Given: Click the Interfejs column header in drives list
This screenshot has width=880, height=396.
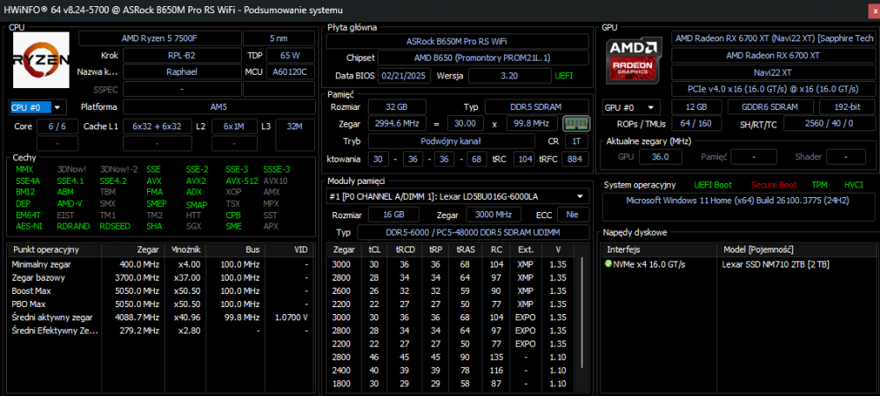Looking at the screenshot, I should tap(659, 250).
